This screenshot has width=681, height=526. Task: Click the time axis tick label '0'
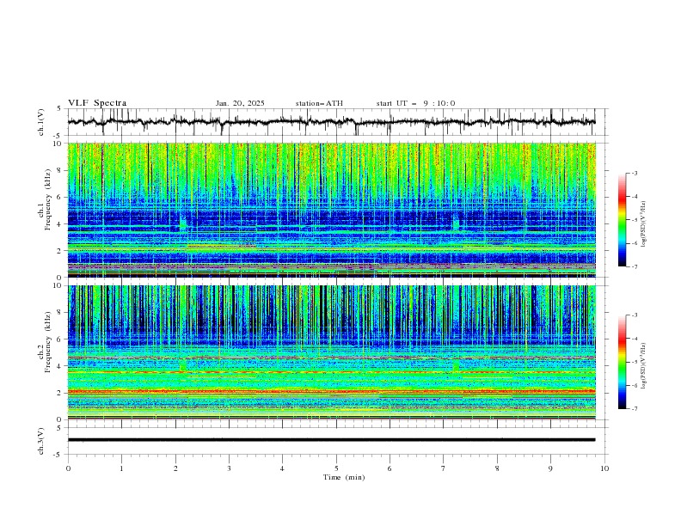68,468
